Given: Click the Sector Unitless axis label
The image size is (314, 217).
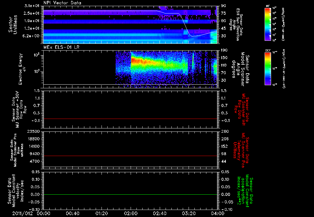Looking at the screenshot, I should 12,24.
